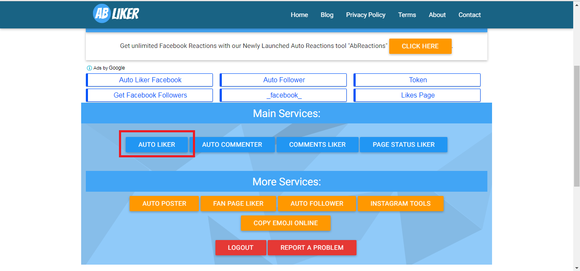The width and height of the screenshot is (580, 271).
Task: Select the AUTO LIKER service button
Action: pyautogui.click(x=156, y=145)
